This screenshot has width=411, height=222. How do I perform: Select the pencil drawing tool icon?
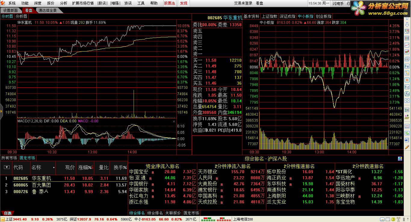[407, 146]
